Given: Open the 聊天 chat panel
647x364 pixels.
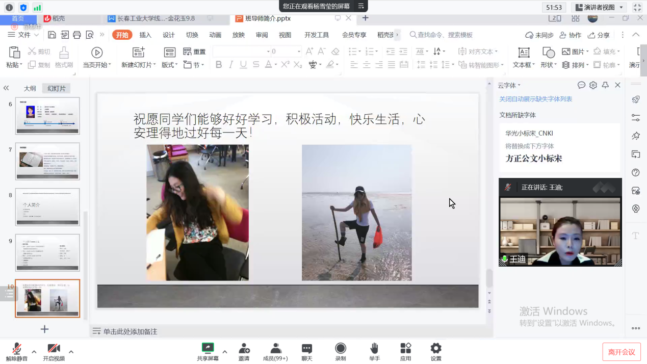Looking at the screenshot, I should (306, 351).
